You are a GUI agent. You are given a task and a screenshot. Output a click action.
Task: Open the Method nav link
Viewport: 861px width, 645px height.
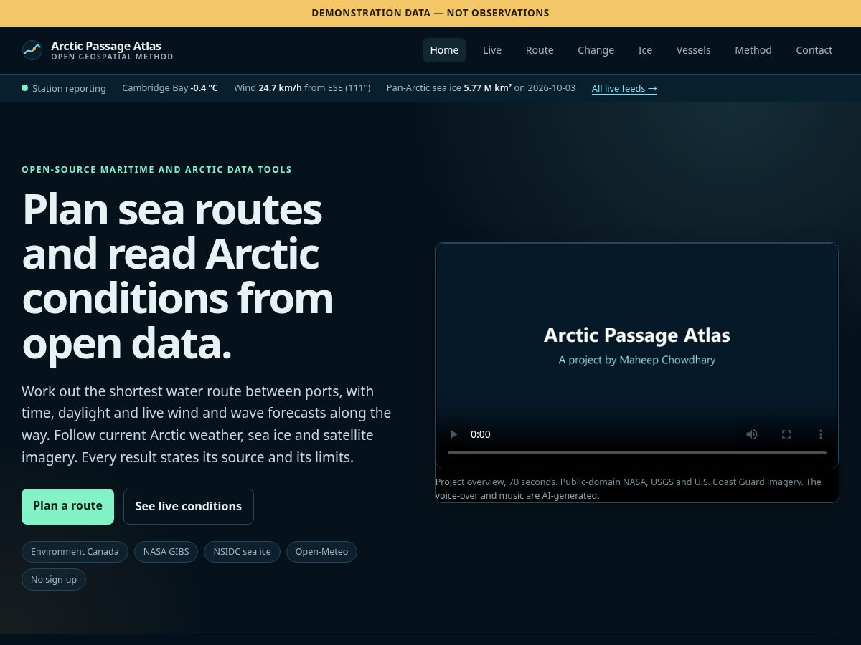point(753,50)
